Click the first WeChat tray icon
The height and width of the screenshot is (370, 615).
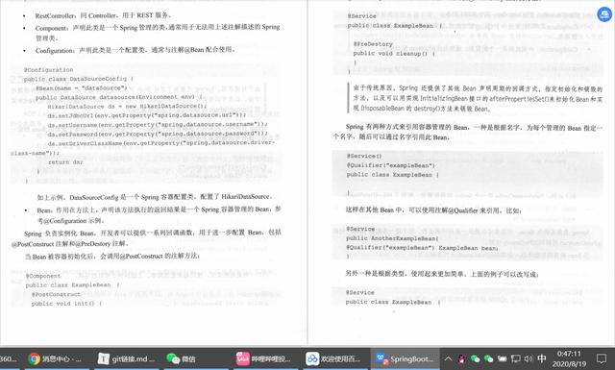click(x=475, y=358)
